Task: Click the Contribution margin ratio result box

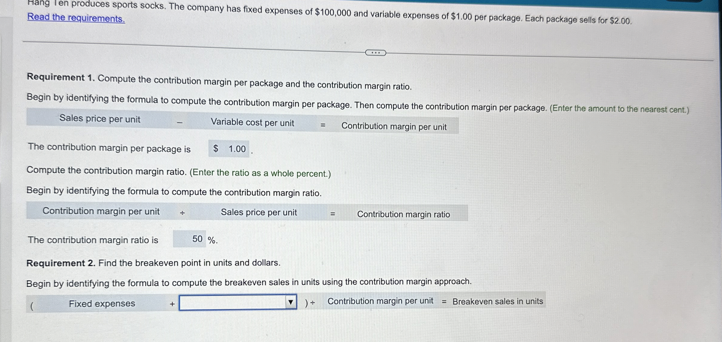Action: point(403,214)
